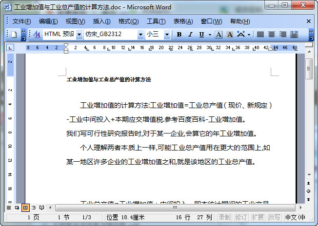Click the first line indent marker on ruler
The height and width of the screenshot is (226, 318).
(66, 46)
